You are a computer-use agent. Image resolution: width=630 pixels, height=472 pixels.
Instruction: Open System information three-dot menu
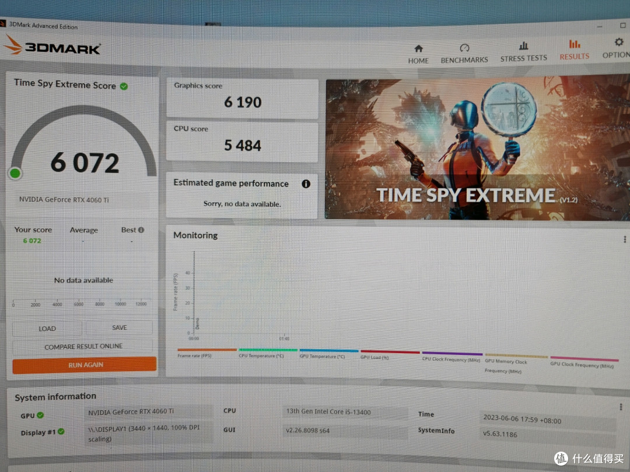tap(621, 407)
